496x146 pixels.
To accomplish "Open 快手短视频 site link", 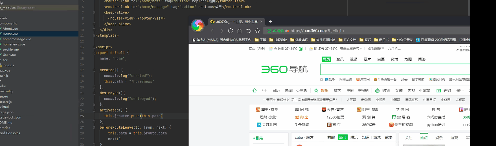I will click(401, 125).
